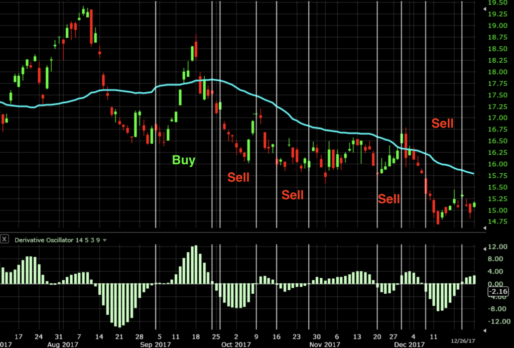Click the 17.50 price axis label
The width and height of the screenshot is (514, 348).
(497, 95)
